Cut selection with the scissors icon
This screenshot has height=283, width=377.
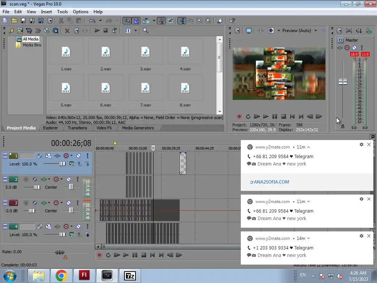[x=61, y=21]
